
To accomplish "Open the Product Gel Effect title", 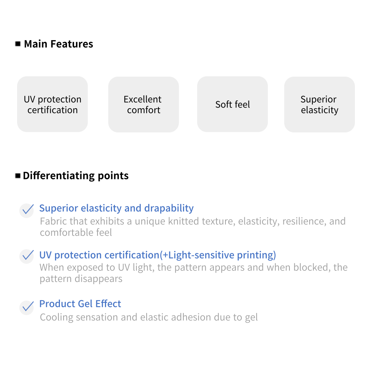I will [x=80, y=304].
